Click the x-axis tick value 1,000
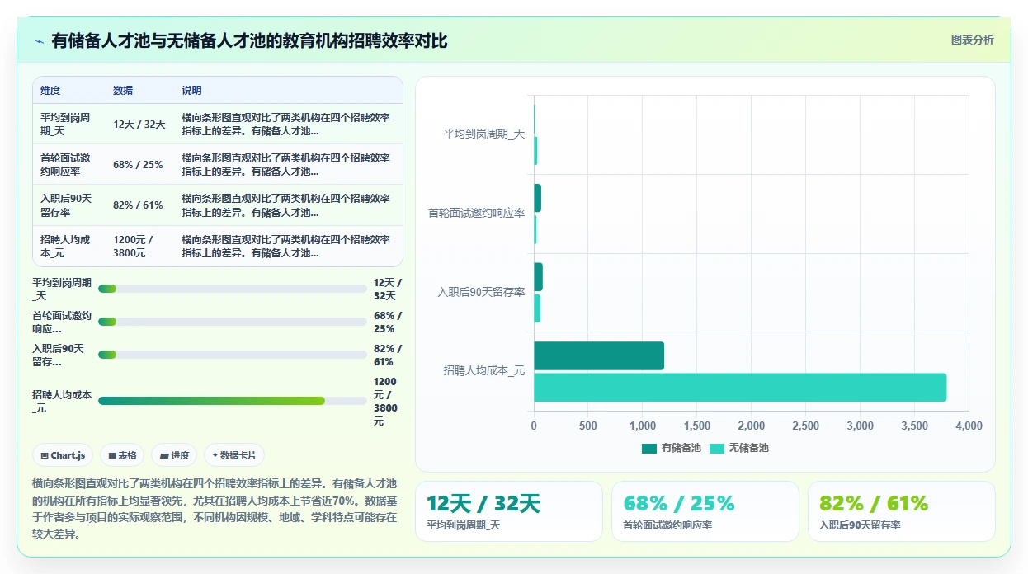The image size is (1028, 574). pyautogui.click(x=643, y=426)
